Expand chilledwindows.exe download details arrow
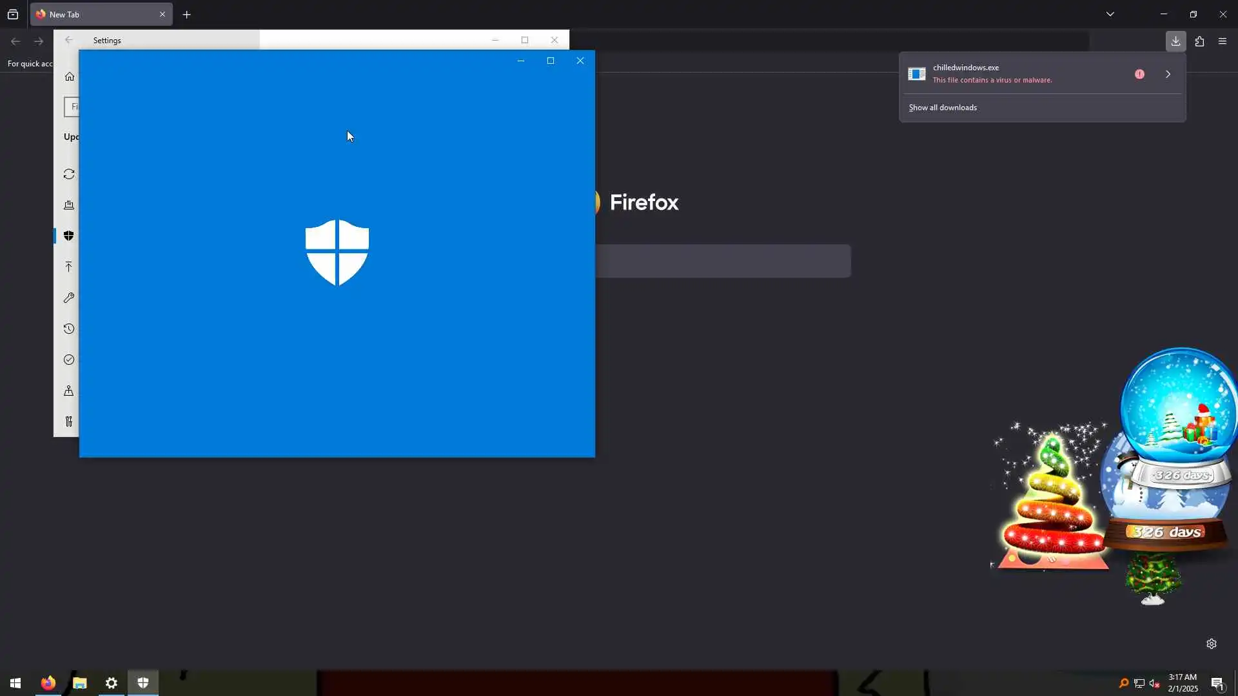This screenshot has height=696, width=1238. (x=1168, y=74)
